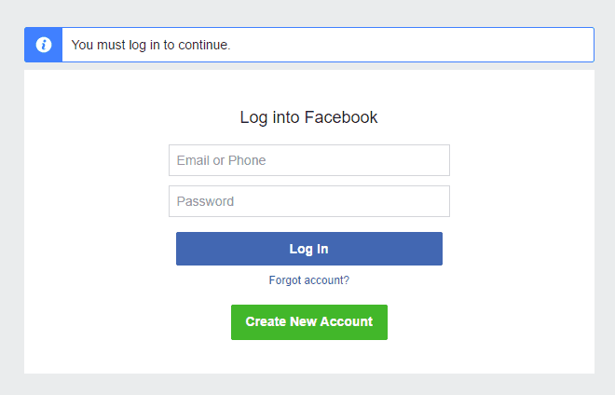Submit the form with Log In

coord(308,249)
